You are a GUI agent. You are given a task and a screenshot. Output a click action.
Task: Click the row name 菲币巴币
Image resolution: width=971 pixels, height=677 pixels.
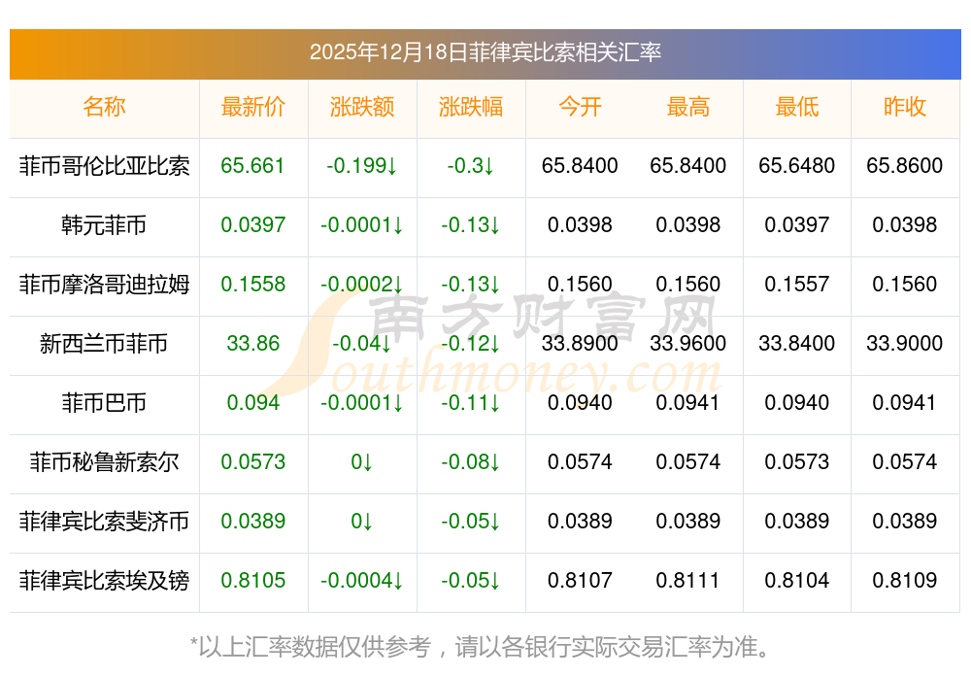104,403
